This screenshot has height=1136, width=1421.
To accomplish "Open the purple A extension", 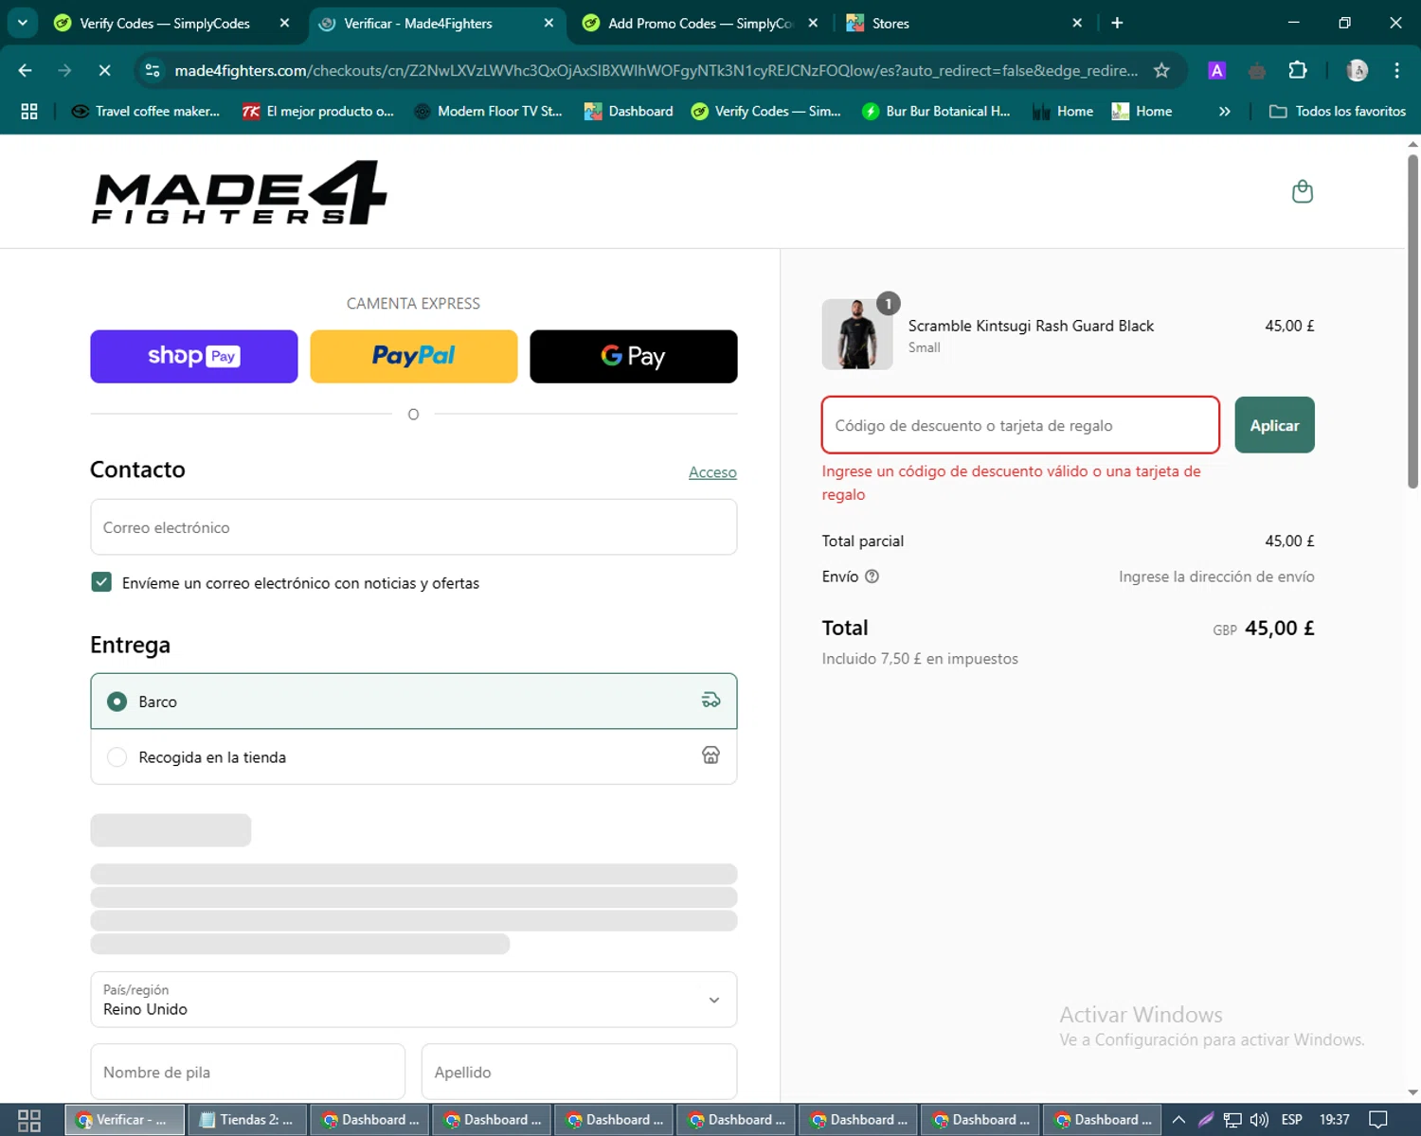I will click(1217, 70).
